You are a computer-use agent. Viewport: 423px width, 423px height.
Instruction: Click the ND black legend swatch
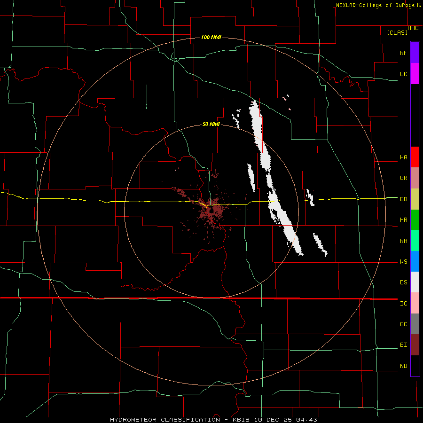tap(415, 366)
